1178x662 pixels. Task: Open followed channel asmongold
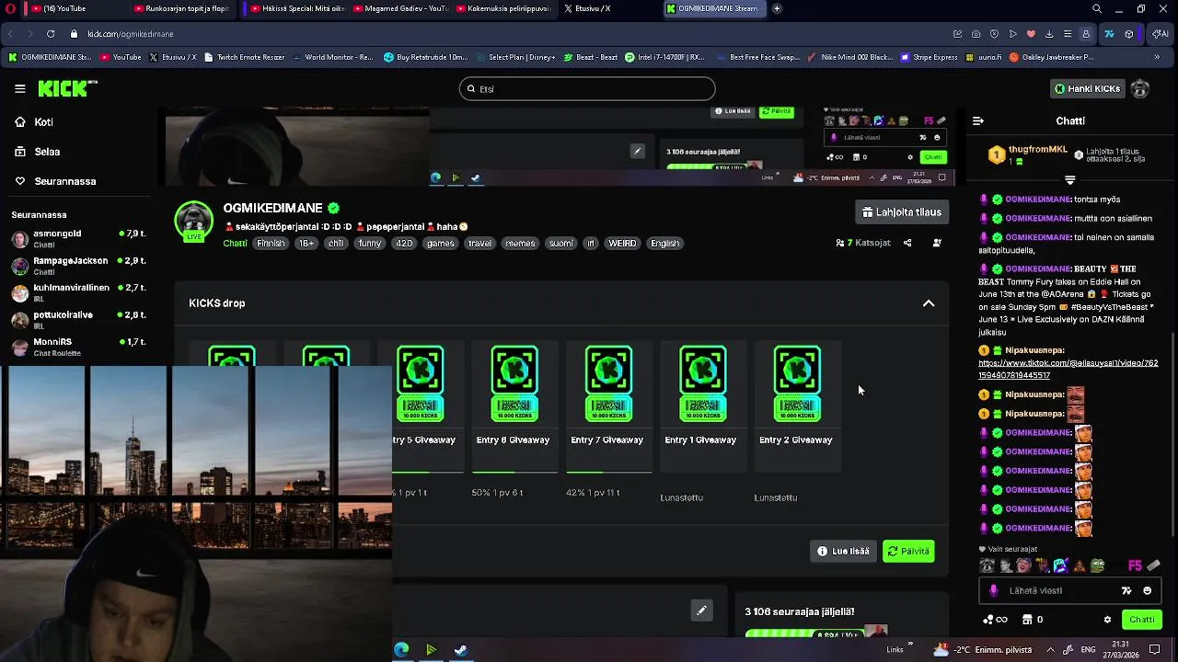tap(78, 239)
